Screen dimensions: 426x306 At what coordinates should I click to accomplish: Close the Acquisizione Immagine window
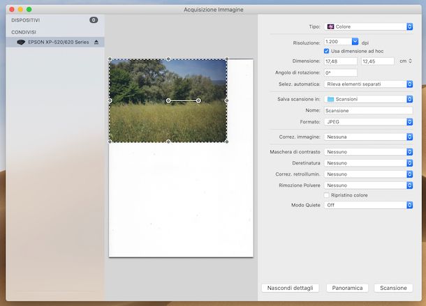[x=12, y=10]
